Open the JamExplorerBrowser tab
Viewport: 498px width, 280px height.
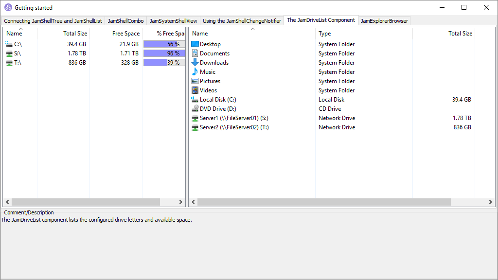(x=384, y=20)
